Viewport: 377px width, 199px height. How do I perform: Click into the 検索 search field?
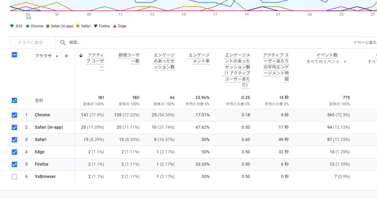point(147,43)
